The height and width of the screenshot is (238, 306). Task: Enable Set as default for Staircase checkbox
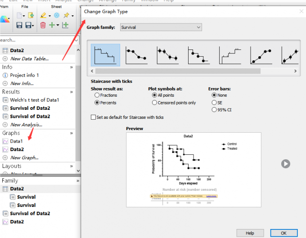point(93,117)
